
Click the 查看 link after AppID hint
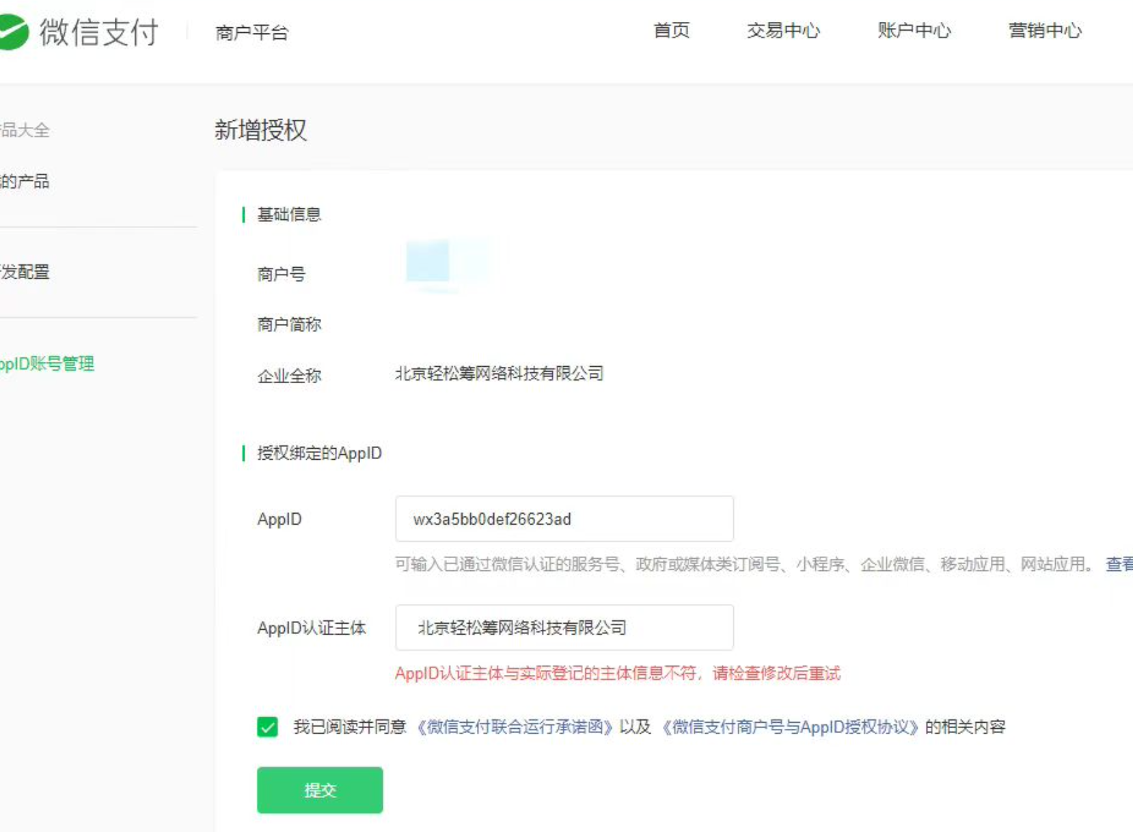pyautogui.click(x=1119, y=564)
